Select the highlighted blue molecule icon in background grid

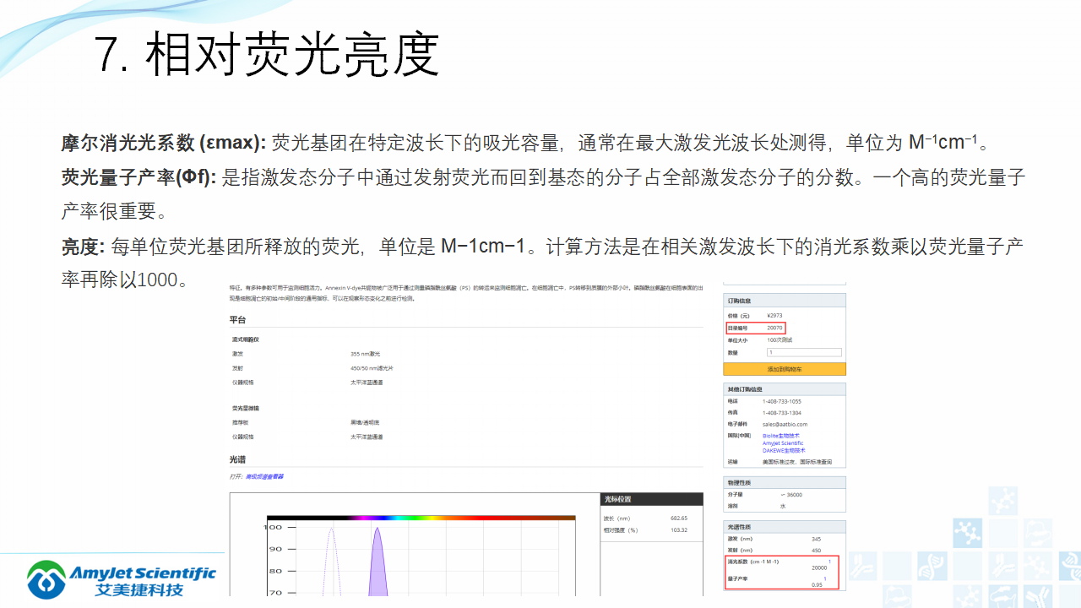[968, 533]
